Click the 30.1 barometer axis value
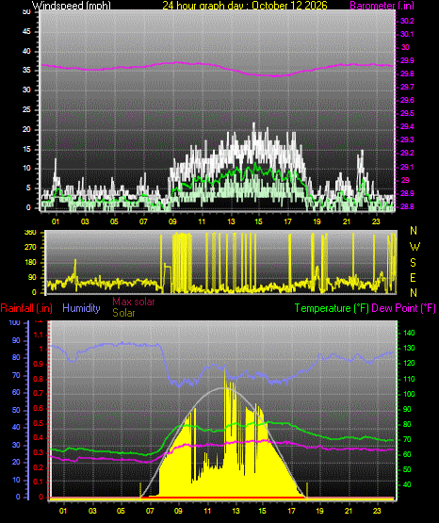 (x=407, y=34)
